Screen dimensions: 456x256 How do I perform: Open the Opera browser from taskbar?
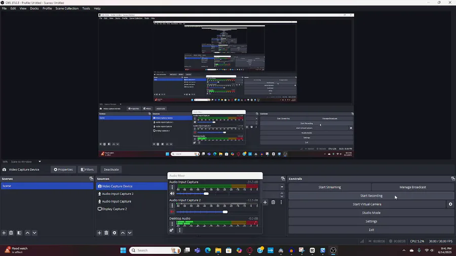tap(249, 250)
